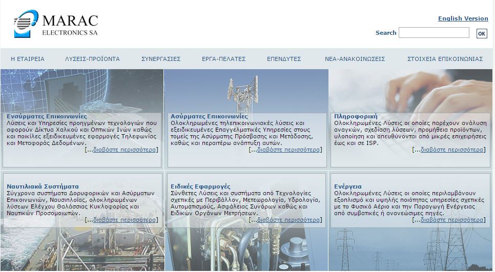Read more under Ενέργεια
495x272 pixels.
pos(452,220)
